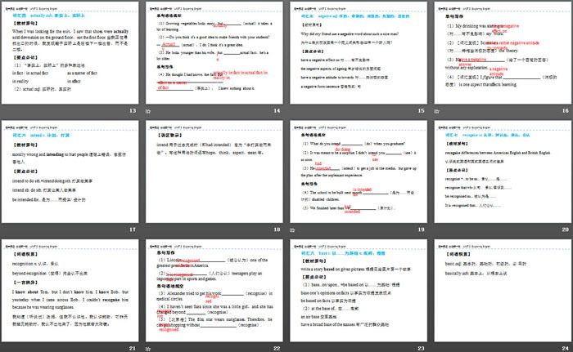
Task: Select slide 14 thumbnail with fill-in exercises
Action: click(214, 53)
